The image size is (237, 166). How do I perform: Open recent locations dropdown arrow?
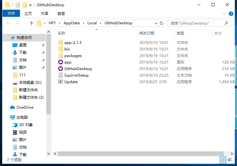coord(25,23)
